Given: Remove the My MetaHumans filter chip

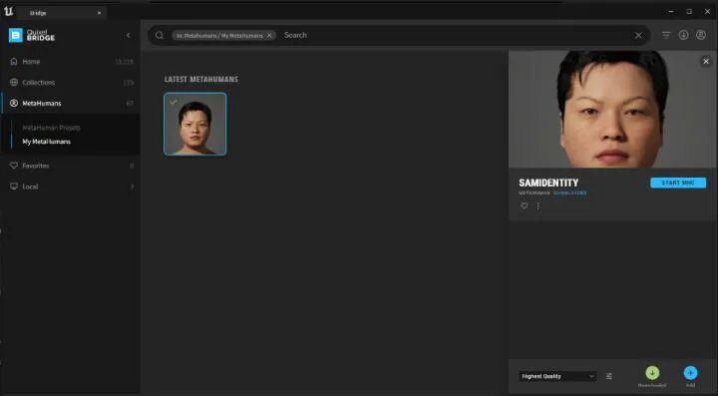Looking at the screenshot, I should coord(269,35).
